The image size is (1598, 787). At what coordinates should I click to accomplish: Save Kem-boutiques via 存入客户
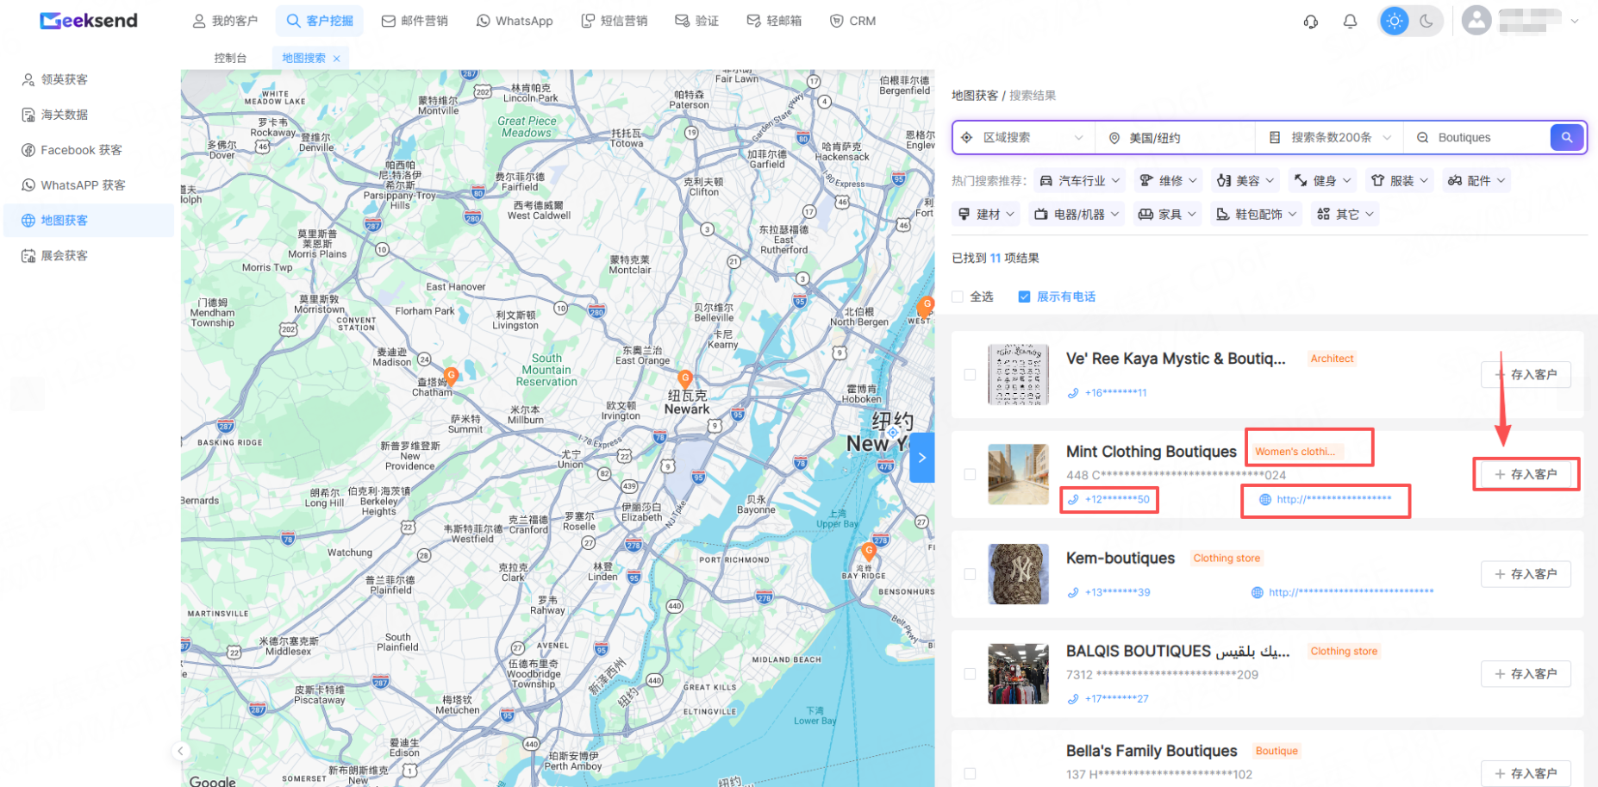1526,575
